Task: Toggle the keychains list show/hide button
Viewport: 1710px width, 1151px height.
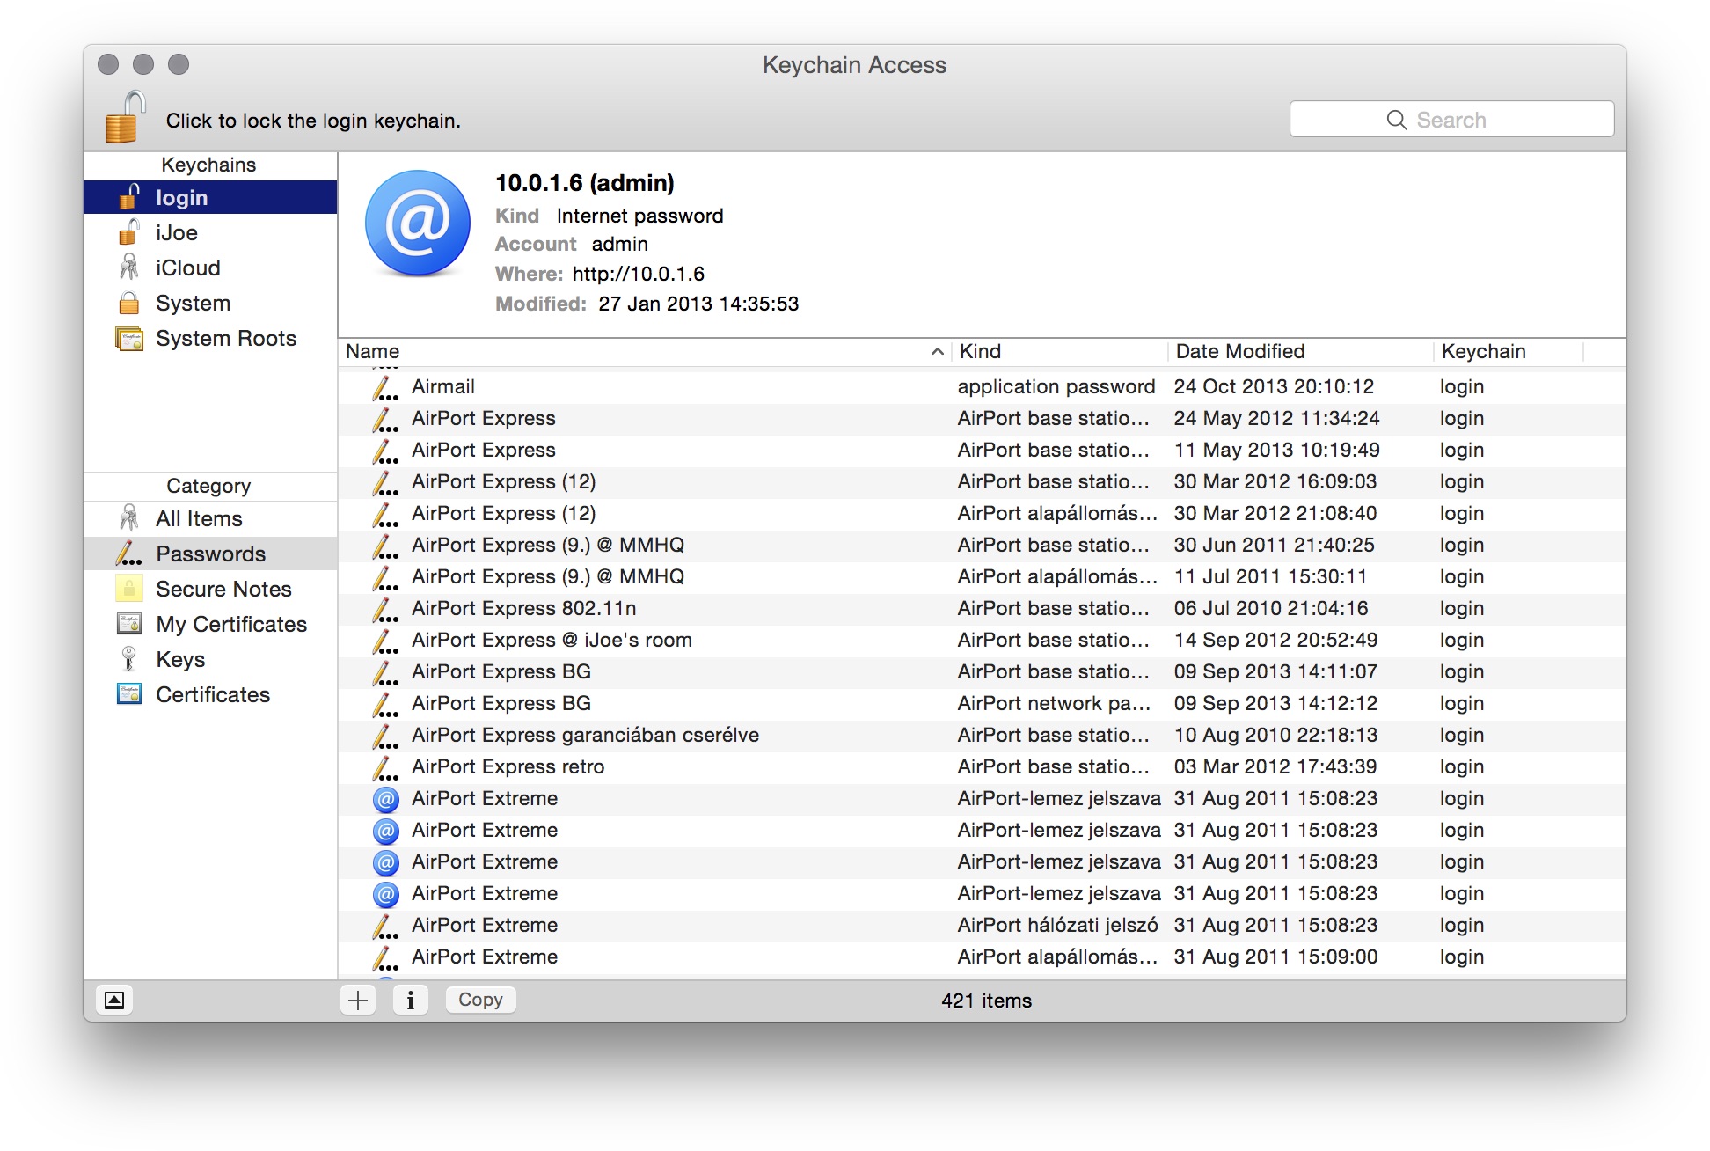Action: tap(114, 1000)
